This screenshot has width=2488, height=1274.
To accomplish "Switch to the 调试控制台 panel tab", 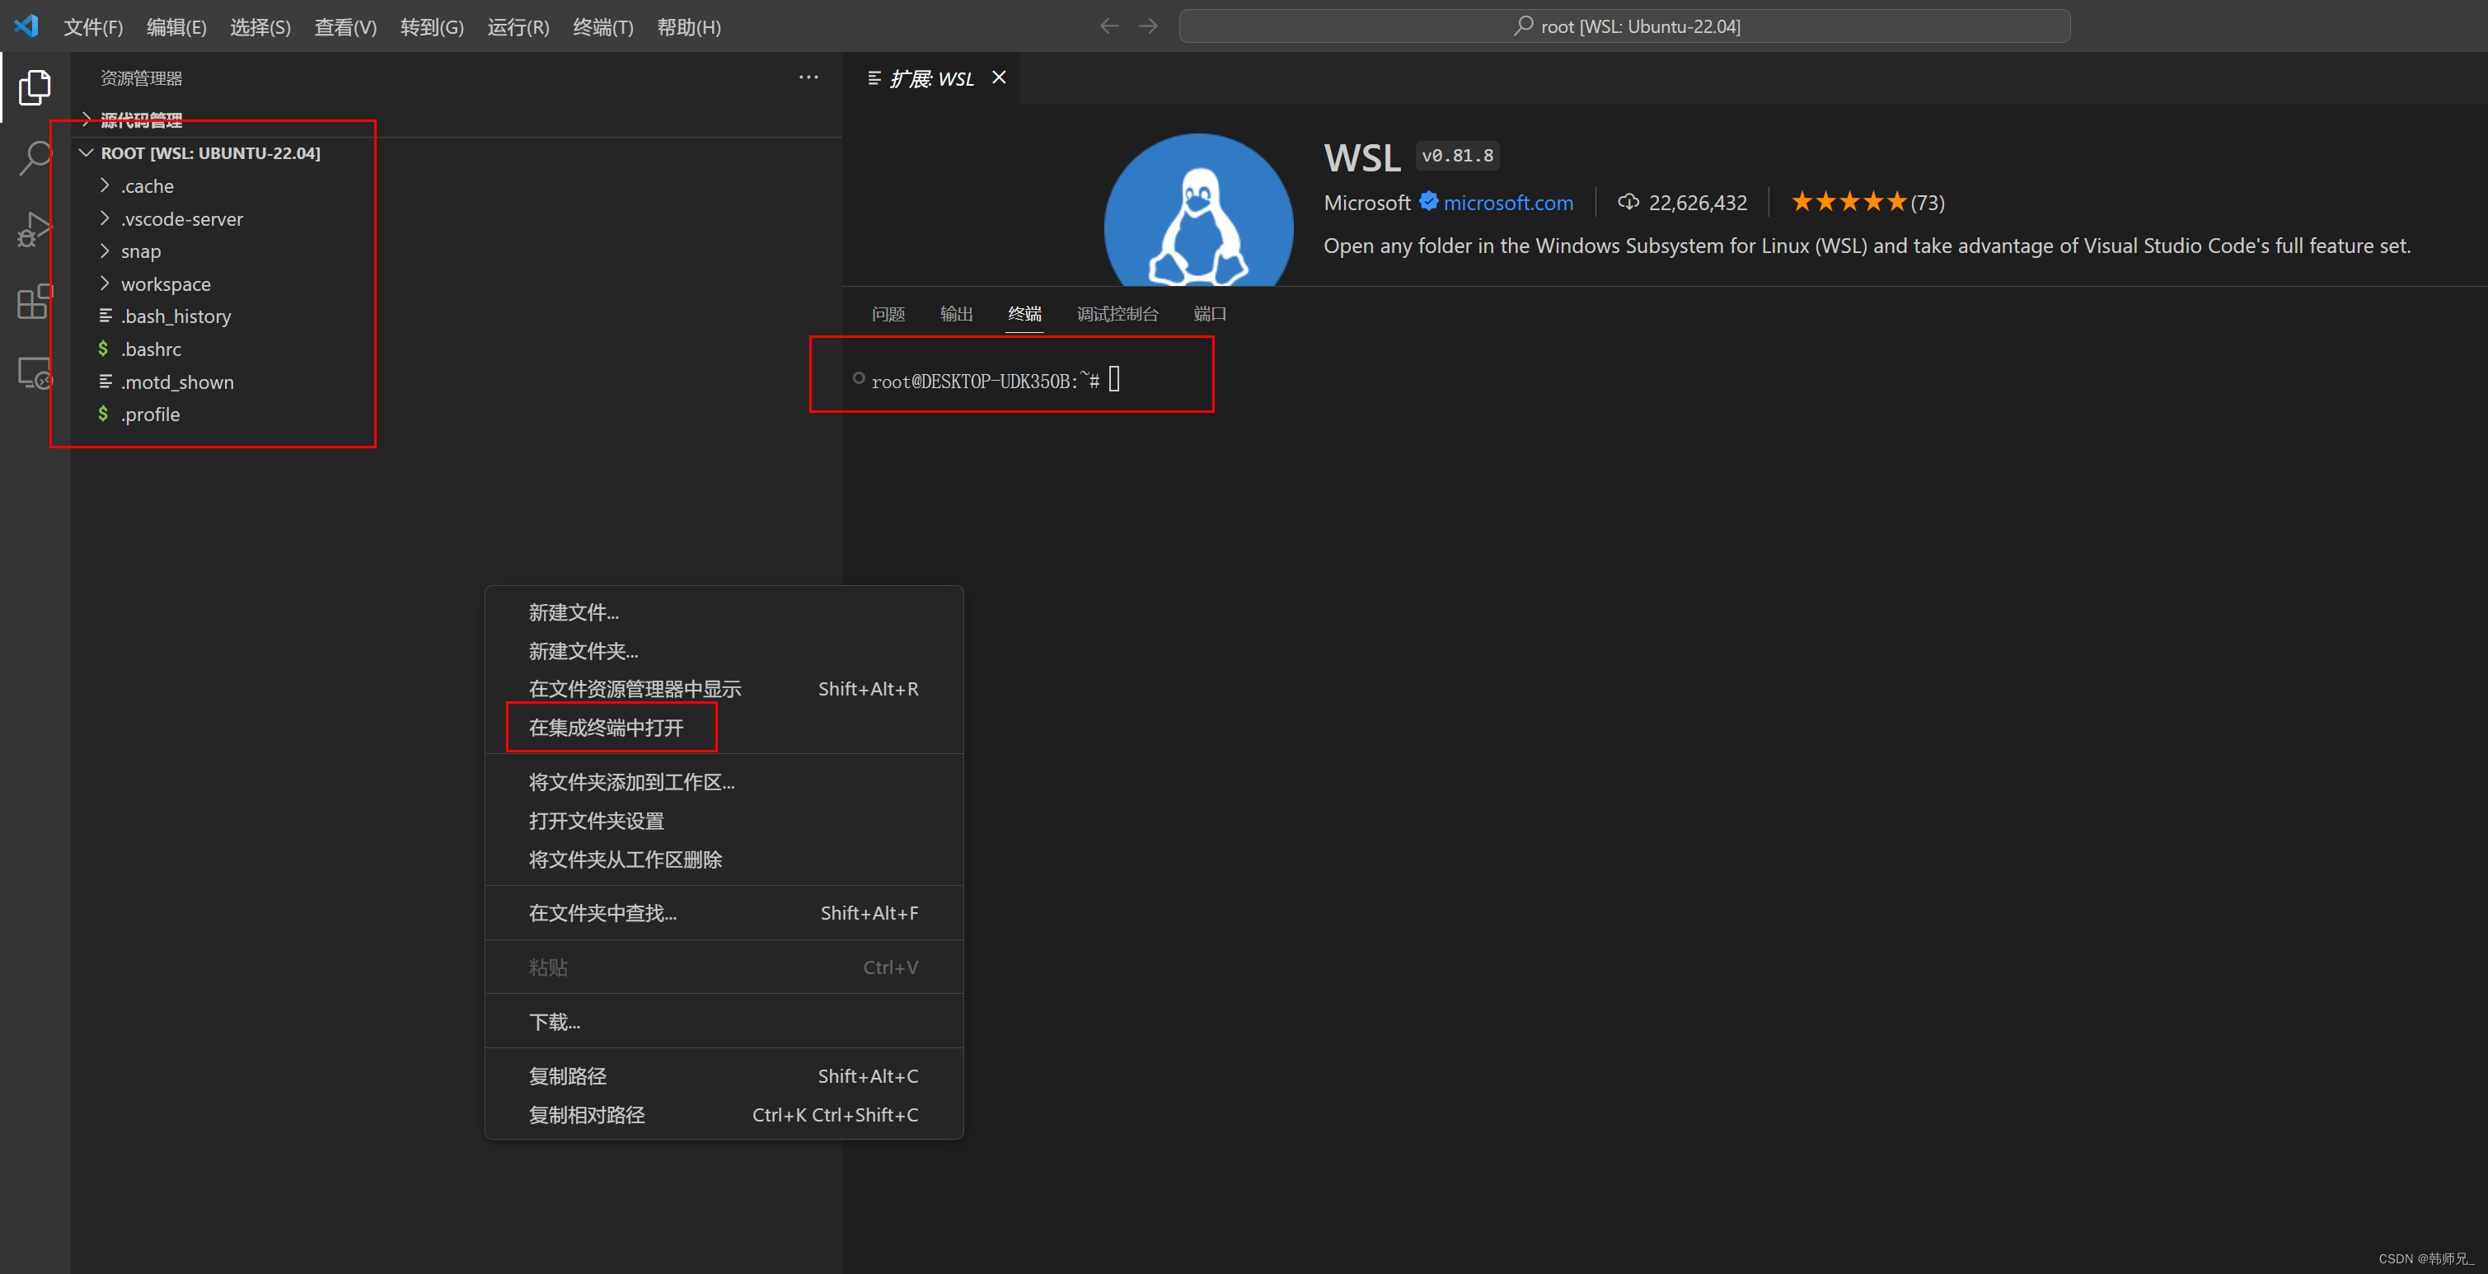I will click(1117, 314).
